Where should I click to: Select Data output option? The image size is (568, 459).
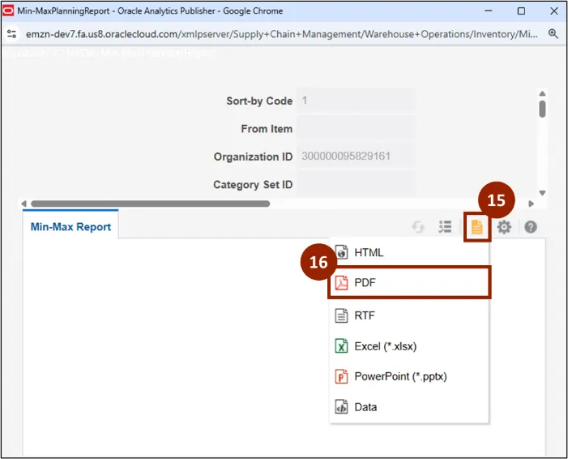pos(365,407)
